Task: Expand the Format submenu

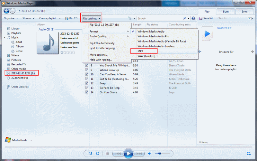Action: coord(107,31)
